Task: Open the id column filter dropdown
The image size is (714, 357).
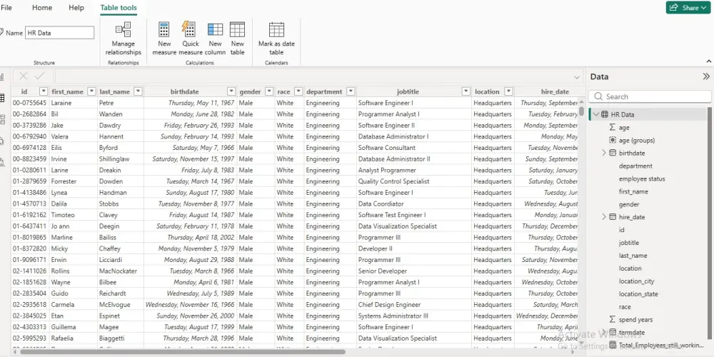Action: tap(44, 91)
